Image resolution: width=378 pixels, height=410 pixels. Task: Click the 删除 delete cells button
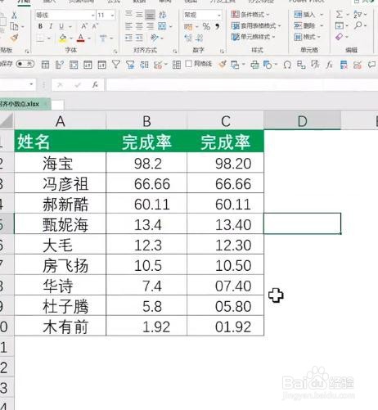pos(305,25)
